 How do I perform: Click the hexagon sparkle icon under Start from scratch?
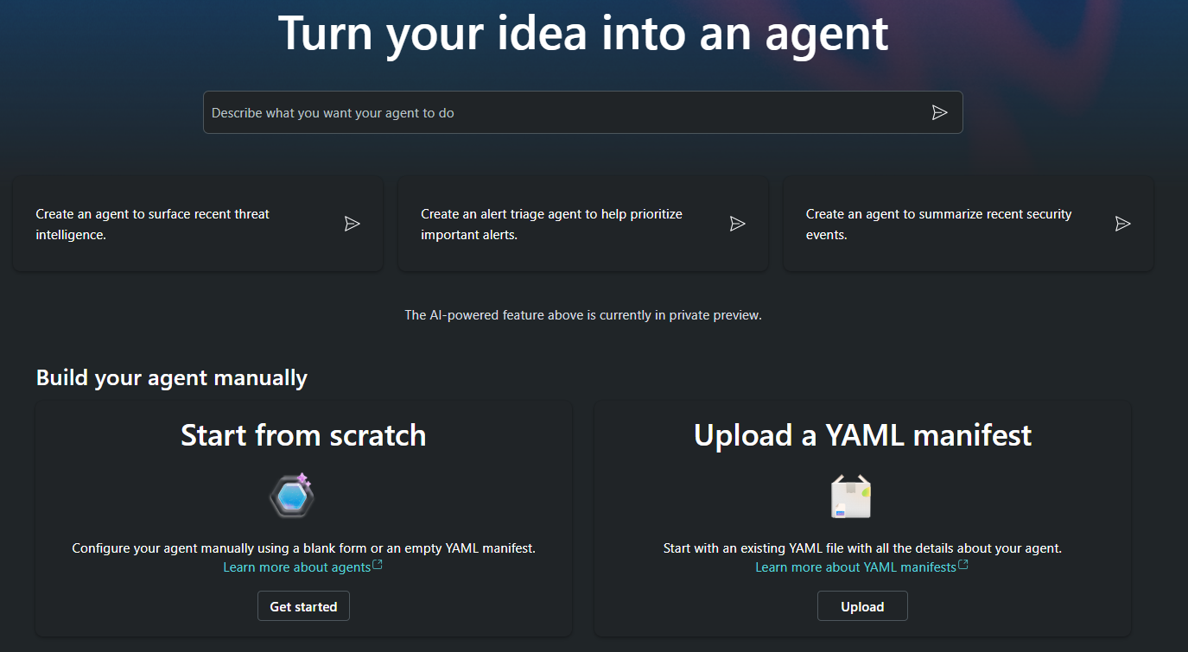pyautogui.click(x=292, y=496)
